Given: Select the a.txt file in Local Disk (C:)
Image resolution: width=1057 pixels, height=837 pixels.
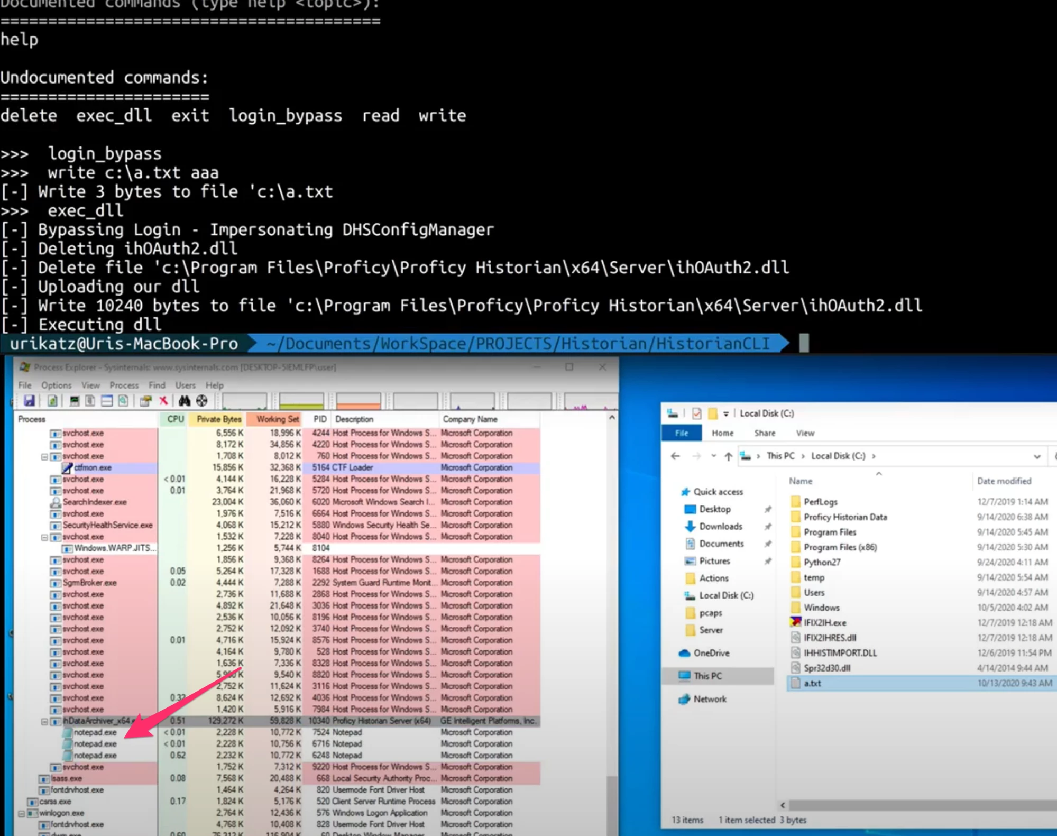Looking at the screenshot, I should click(x=813, y=683).
